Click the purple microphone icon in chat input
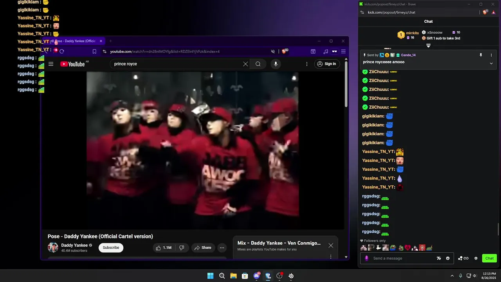Image resolution: width=501 pixels, height=282 pixels. 367,258
